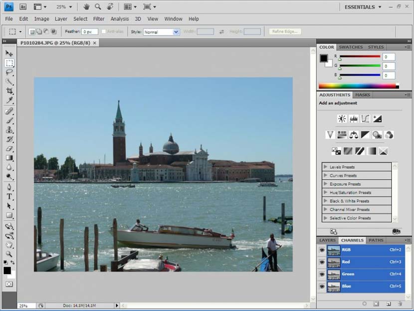Open the Brightness/Contrast adjustment icon
Screen dimensions: 414x311
pos(341,118)
